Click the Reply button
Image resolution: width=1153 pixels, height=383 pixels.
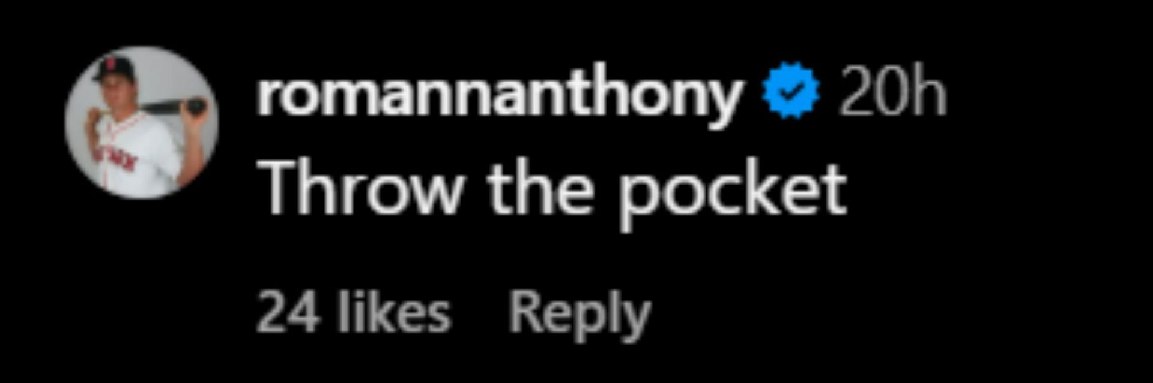coord(580,314)
